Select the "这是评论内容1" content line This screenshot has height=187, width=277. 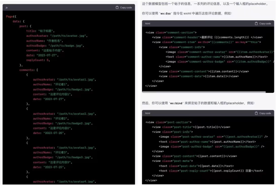coord(53,94)
